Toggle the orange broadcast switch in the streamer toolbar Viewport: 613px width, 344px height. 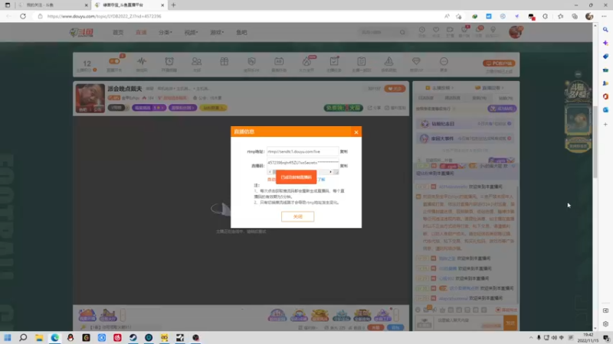114,61
